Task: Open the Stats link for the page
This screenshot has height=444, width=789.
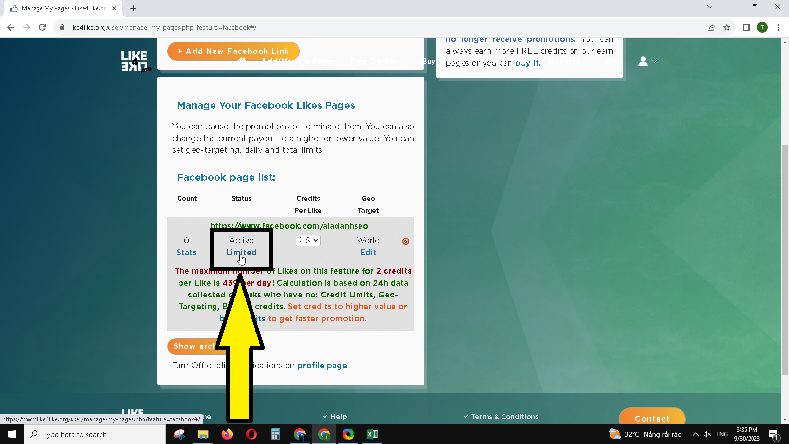Action: 186,252
